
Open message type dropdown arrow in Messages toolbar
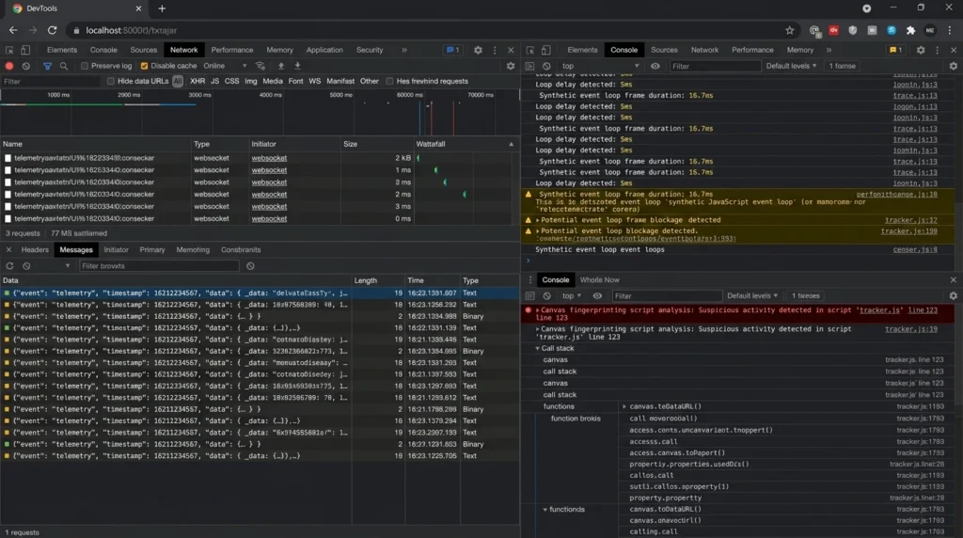tap(68, 266)
